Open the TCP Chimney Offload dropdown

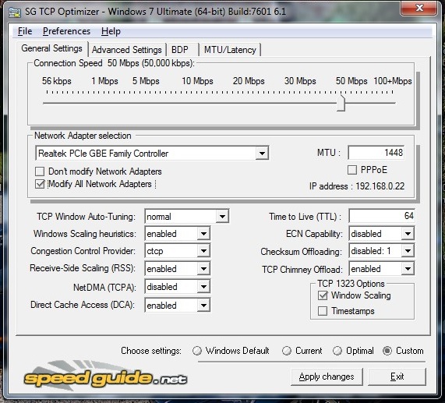(x=408, y=269)
